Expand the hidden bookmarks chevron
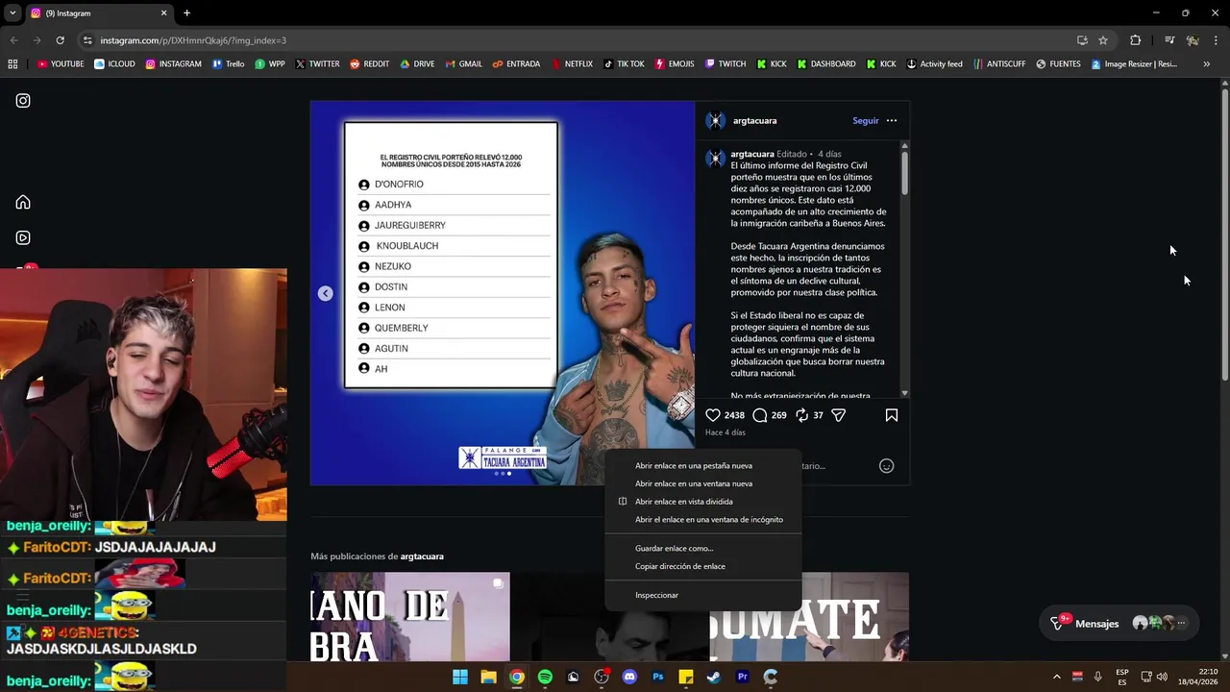This screenshot has width=1230, height=692. pos(1206,64)
